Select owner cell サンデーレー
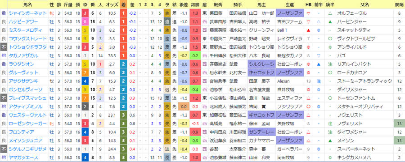405x162 pixels. click(x=261, y=132)
